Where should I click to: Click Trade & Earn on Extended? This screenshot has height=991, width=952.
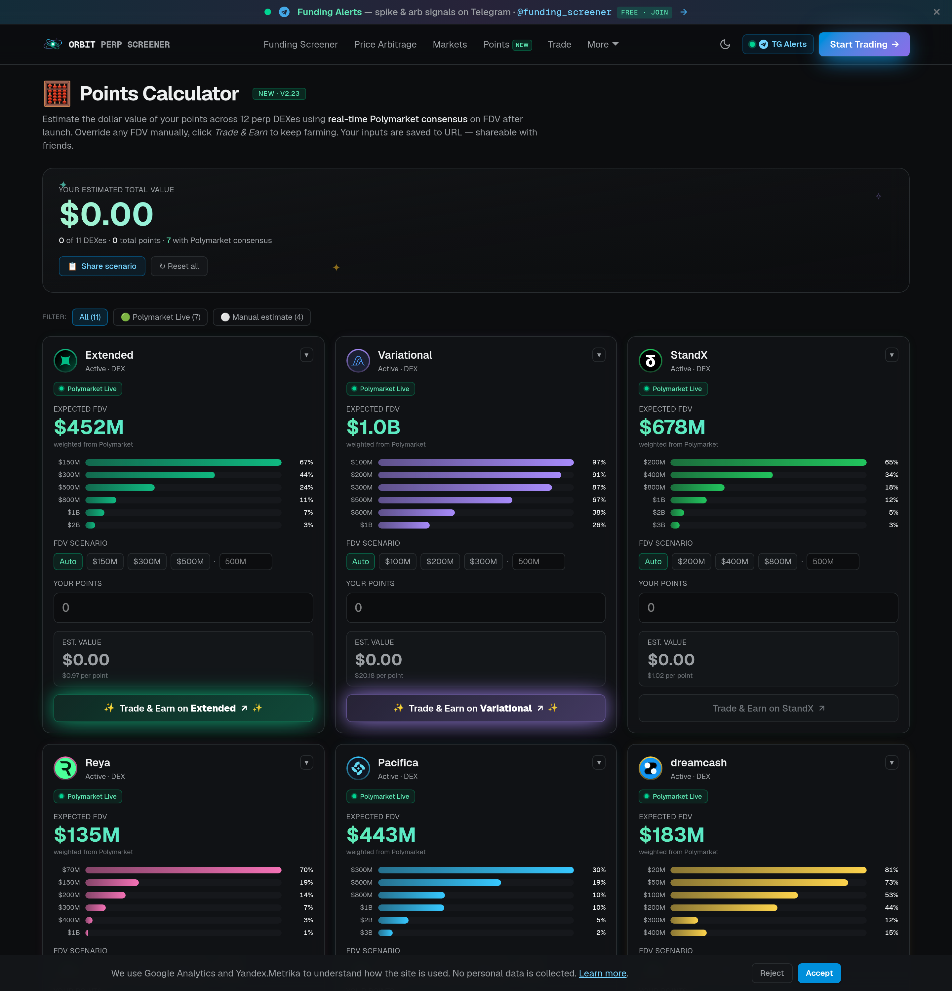tap(183, 708)
